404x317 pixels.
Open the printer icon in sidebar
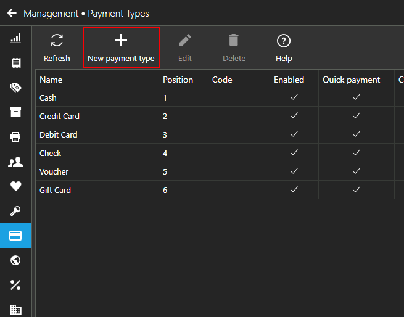[x=15, y=136]
